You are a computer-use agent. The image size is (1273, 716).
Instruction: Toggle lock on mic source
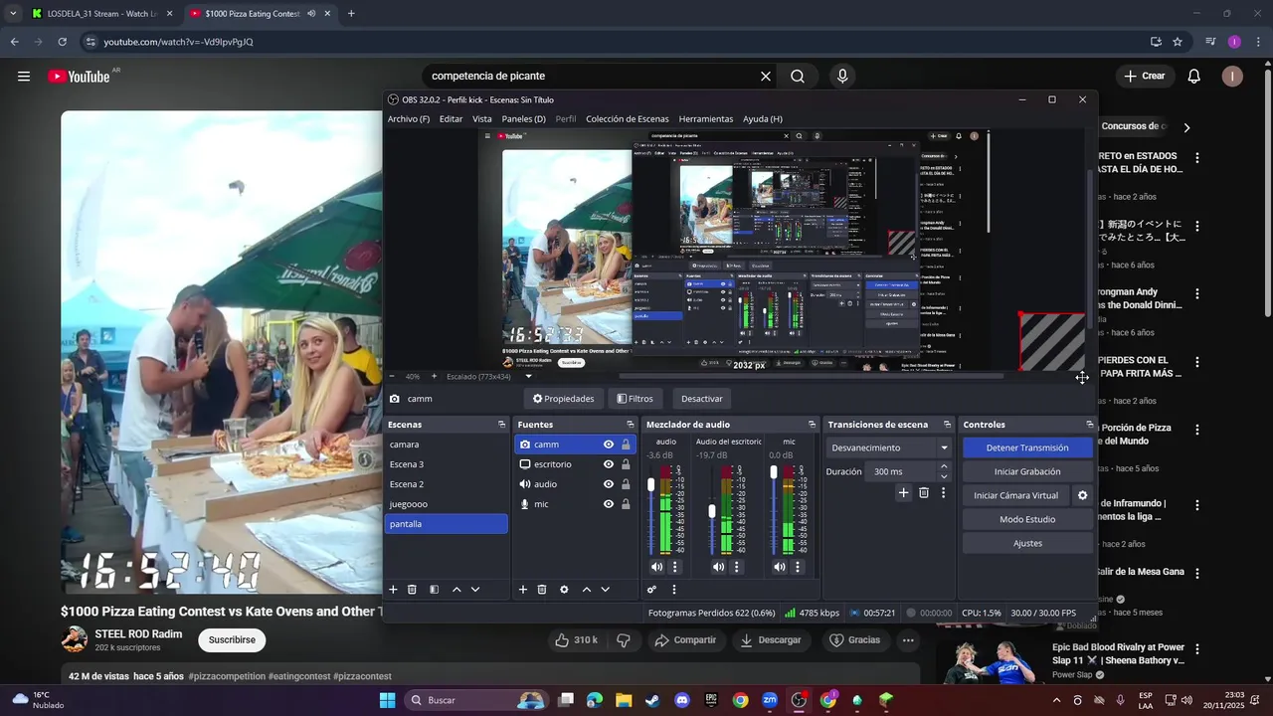pos(626,504)
